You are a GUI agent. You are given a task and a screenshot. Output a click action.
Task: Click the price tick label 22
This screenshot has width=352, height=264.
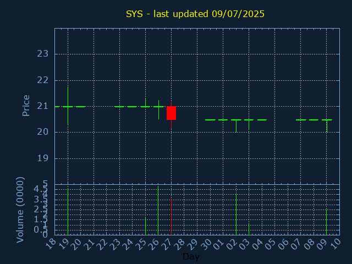(x=43, y=80)
